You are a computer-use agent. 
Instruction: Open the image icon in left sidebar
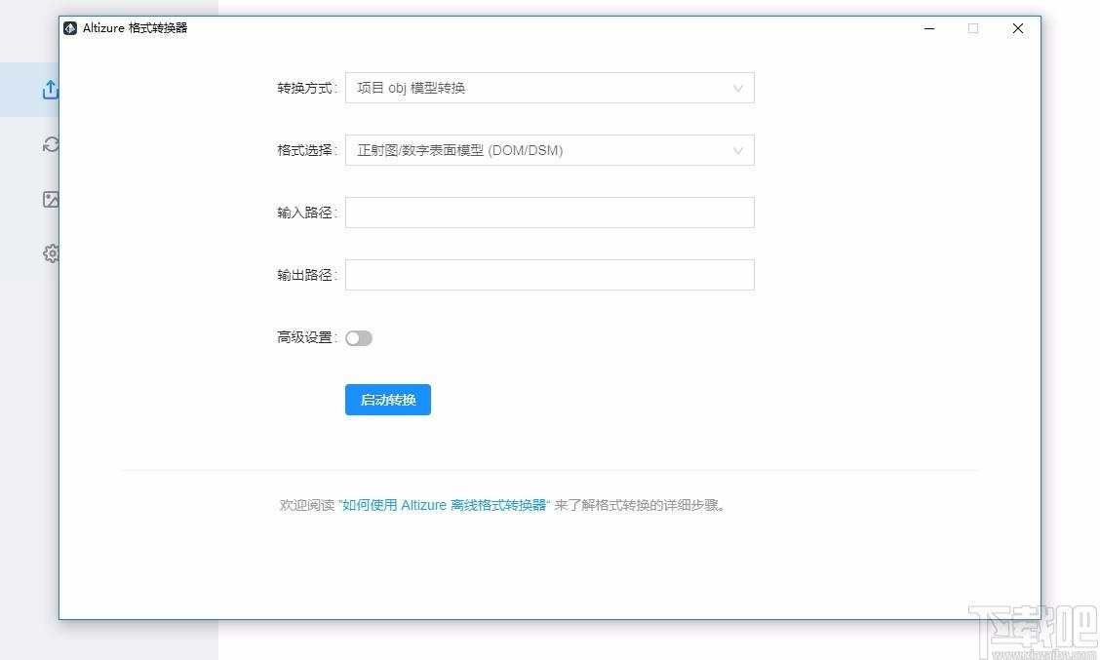point(51,199)
